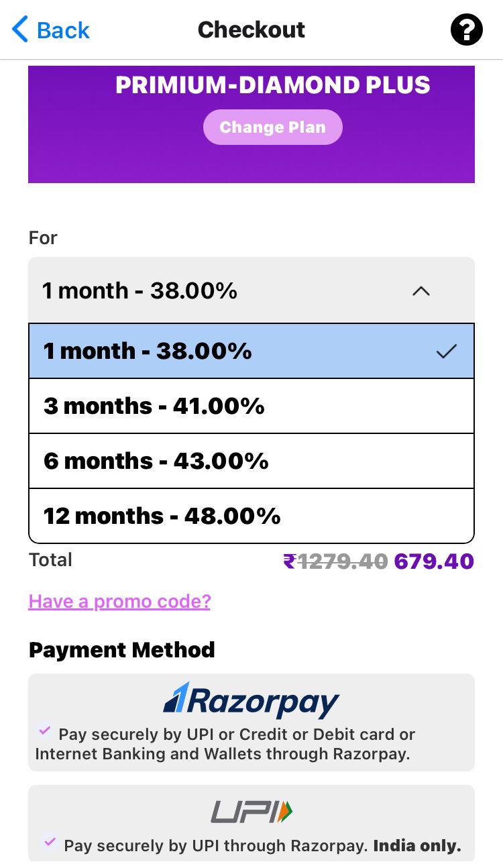Tap the help question mark icon
Viewport: 503px width, 868px height.
[x=466, y=30]
